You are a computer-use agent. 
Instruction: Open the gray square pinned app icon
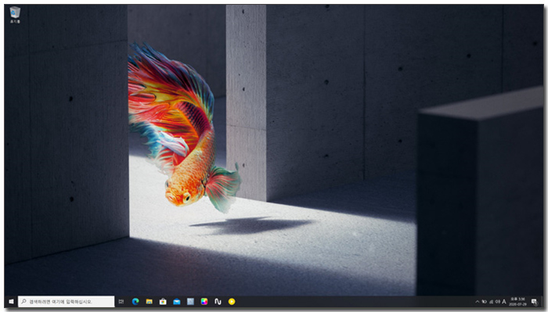coord(190,302)
